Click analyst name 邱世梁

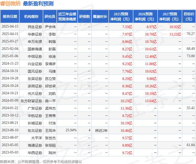[x=50, y=86]
